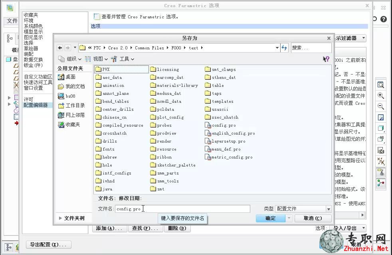Click the Refit magnifier icon in right toolbar
392x255 pixels.
pyautogui.click(x=381, y=85)
